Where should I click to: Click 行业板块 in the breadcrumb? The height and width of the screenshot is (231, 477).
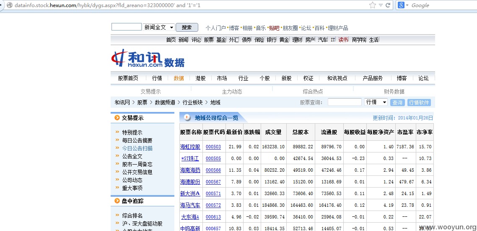point(192,102)
